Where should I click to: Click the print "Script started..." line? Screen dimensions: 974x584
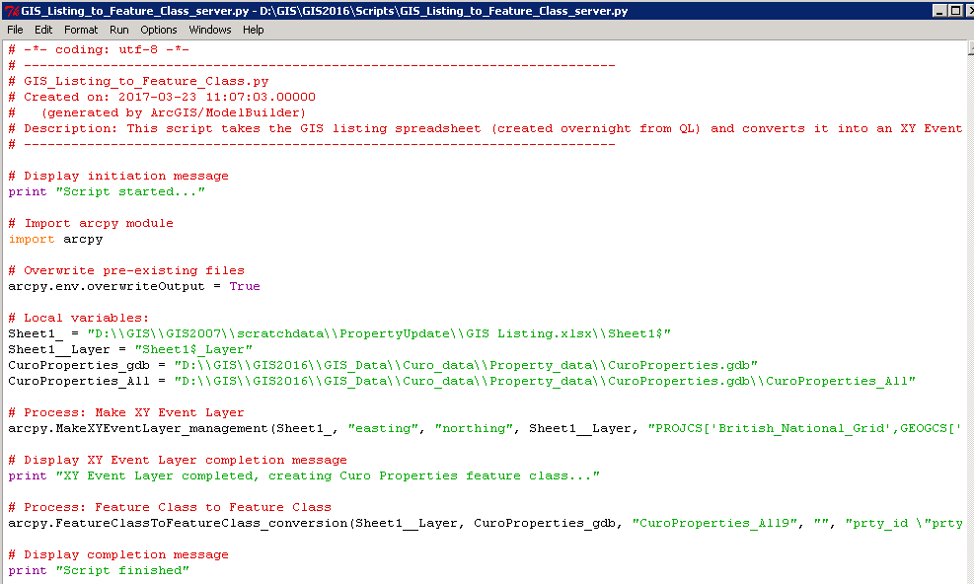pyautogui.click(x=107, y=192)
